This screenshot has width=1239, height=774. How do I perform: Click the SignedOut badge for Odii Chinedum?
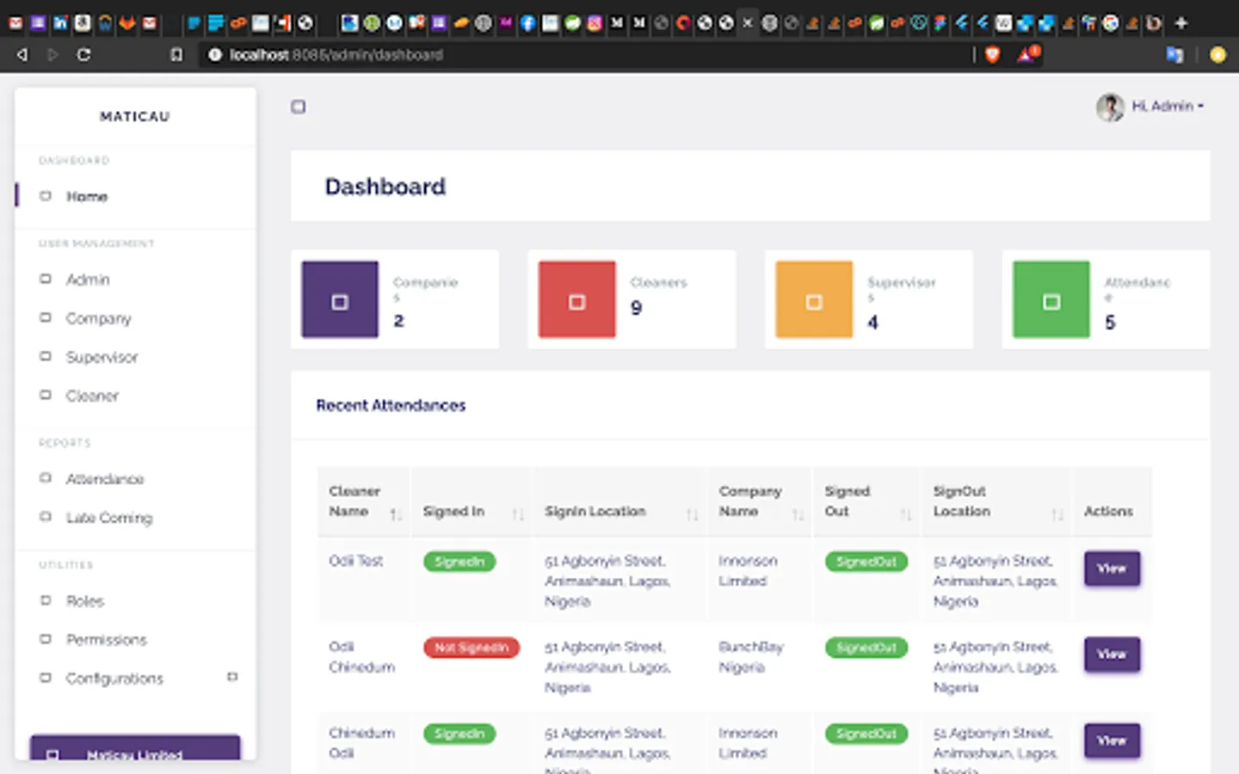coord(866,648)
